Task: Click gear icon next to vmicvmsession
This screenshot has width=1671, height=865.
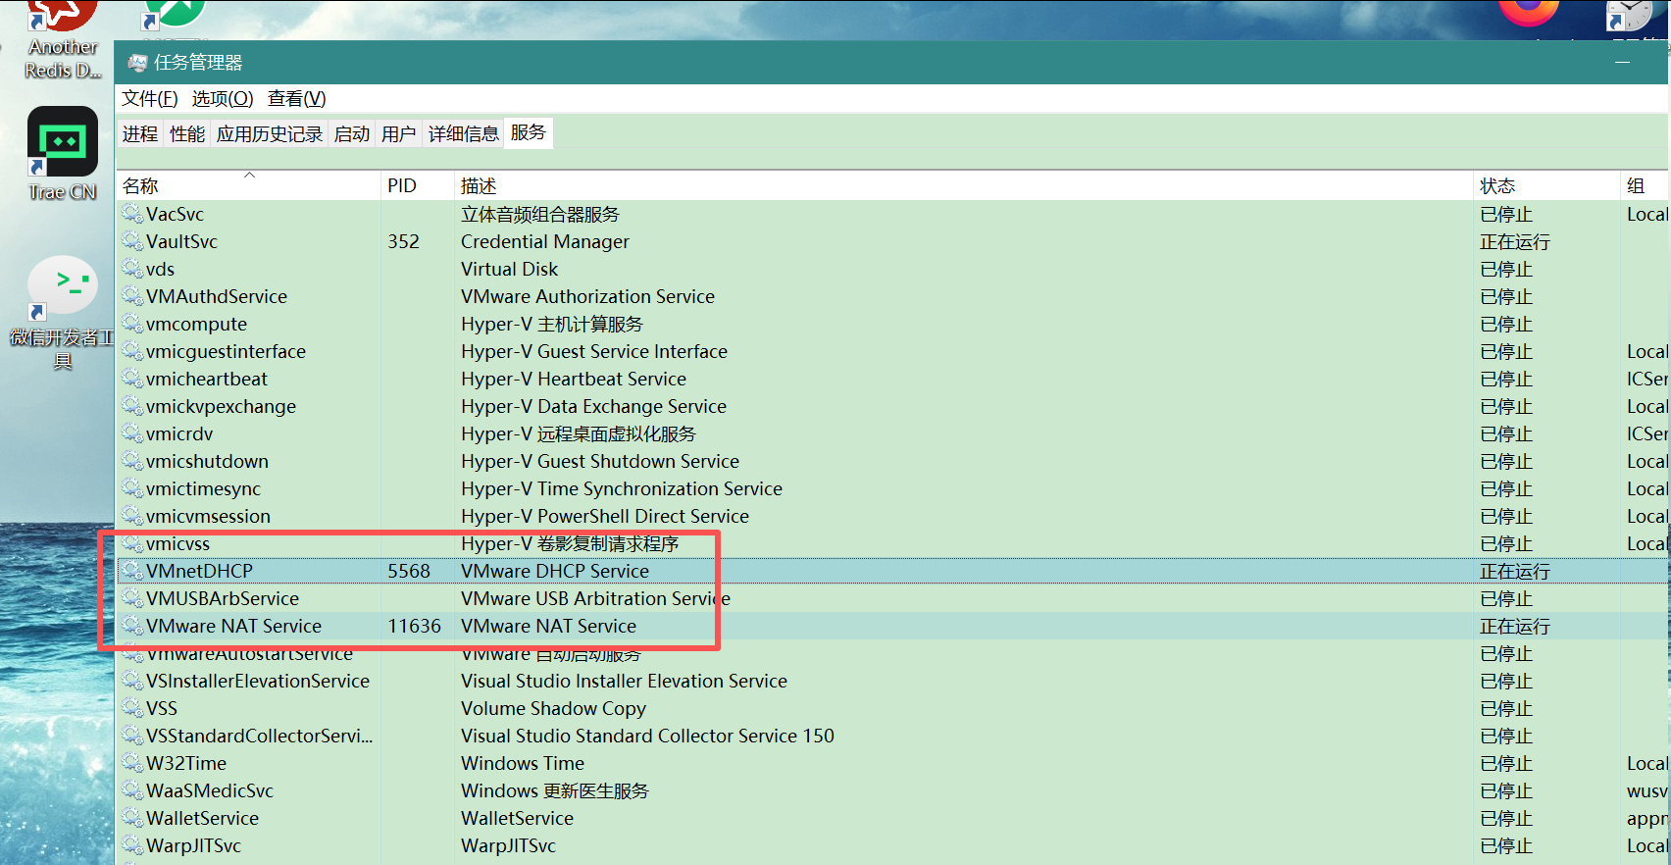Action: pos(132,516)
